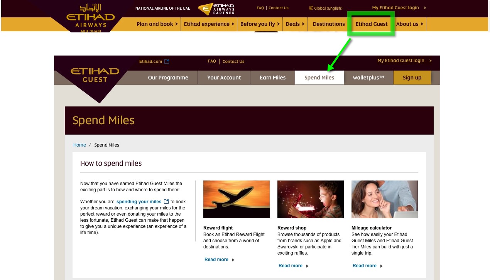Viewport: 490px width, 280px height.
Task: Expand the Etihad experience menu
Action: pos(209,24)
